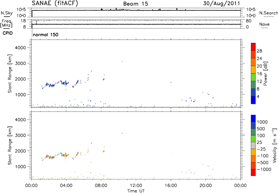This screenshot has width=278, height=193.
Task: Click the Nave legend label
Action: point(264,24)
